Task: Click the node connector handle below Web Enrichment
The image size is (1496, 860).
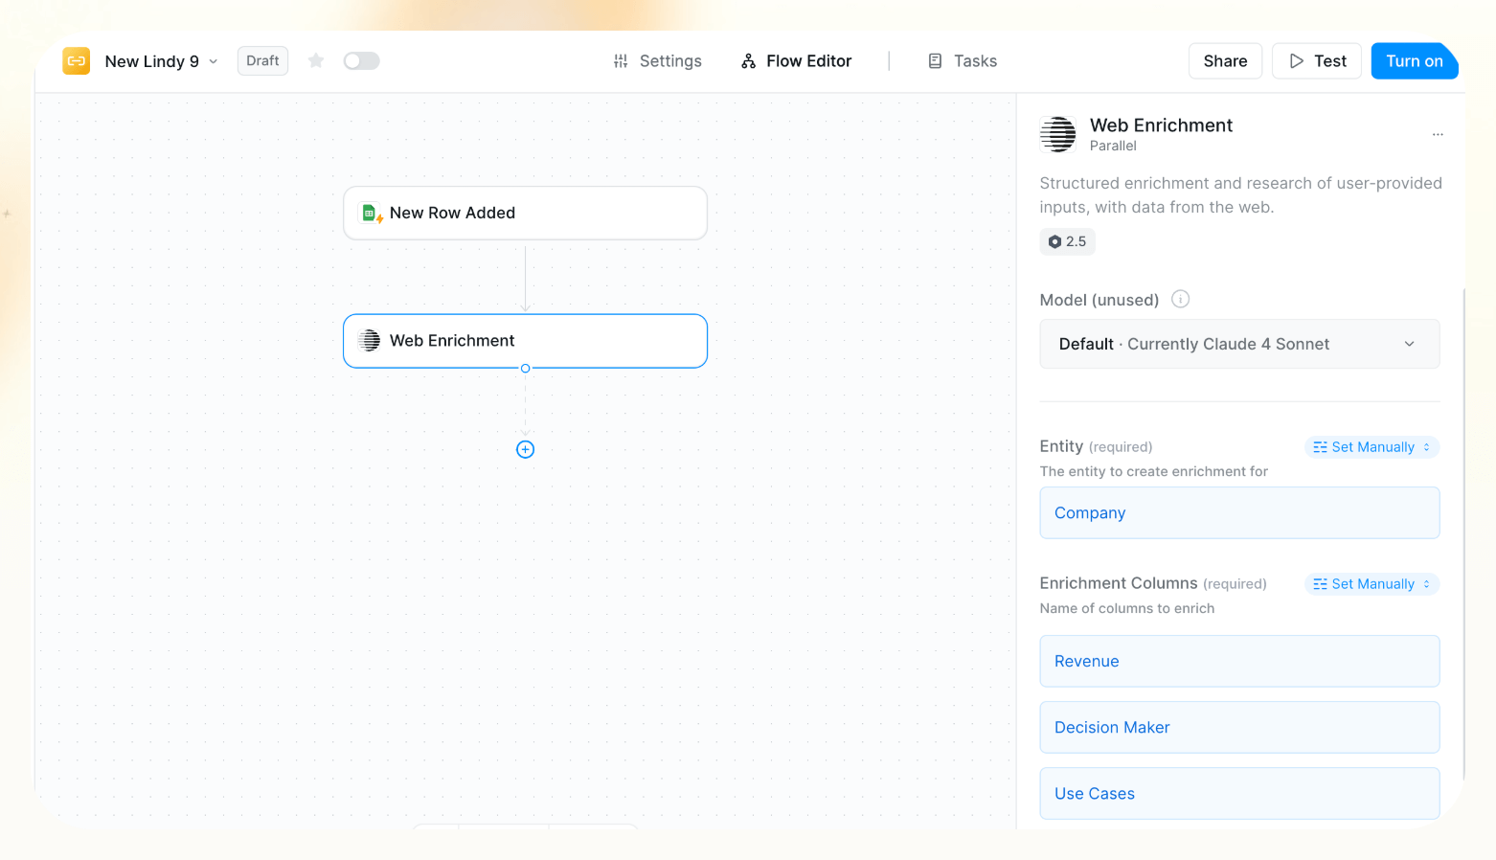Action: [x=525, y=369]
